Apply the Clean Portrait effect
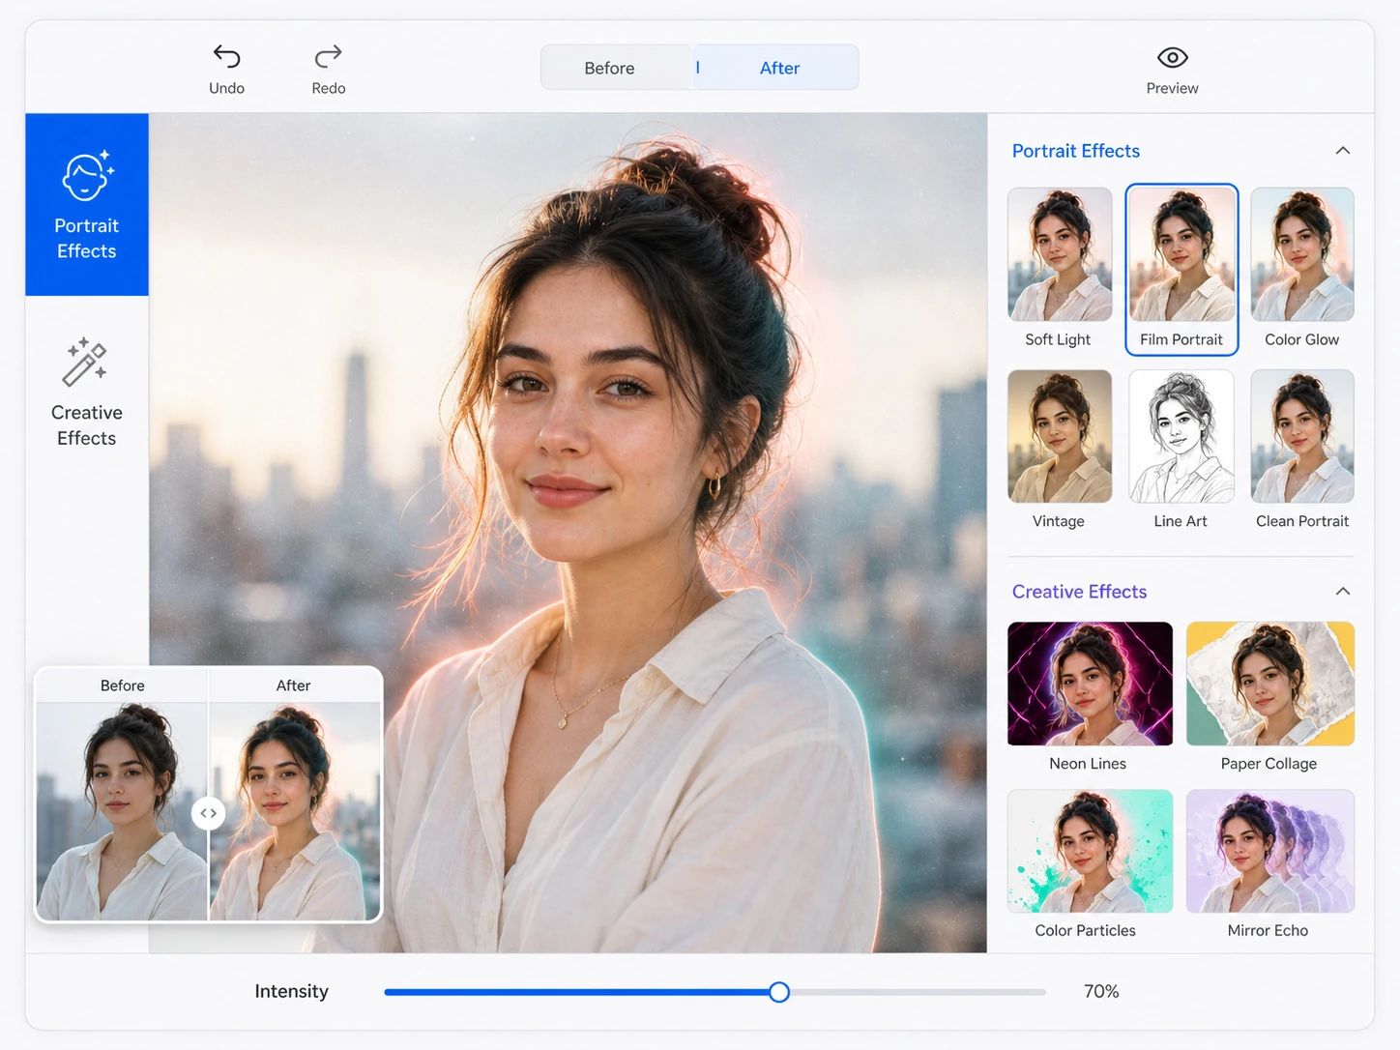The image size is (1400, 1050). click(x=1301, y=450)
